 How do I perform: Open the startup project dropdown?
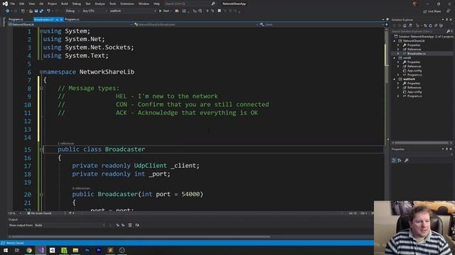coord(133,11)
